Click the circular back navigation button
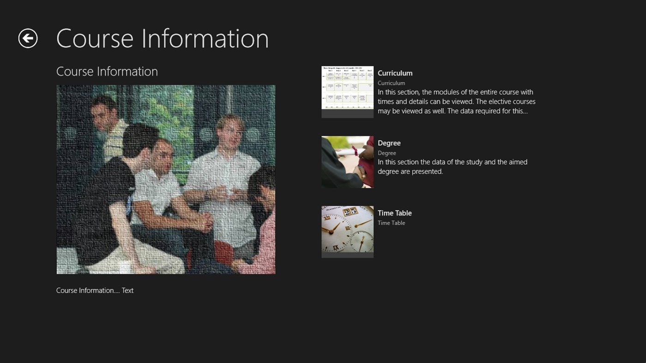 (x=28, y=38)
